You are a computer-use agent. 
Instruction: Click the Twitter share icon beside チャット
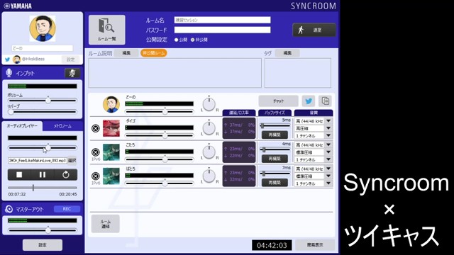coord(309,101)
